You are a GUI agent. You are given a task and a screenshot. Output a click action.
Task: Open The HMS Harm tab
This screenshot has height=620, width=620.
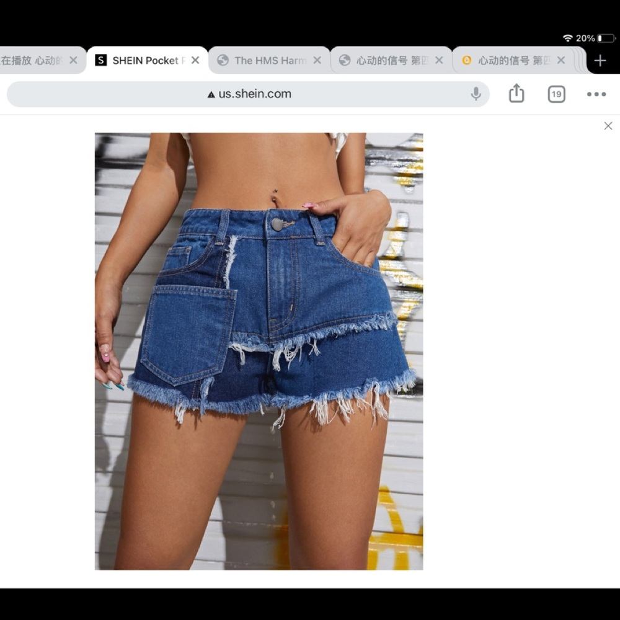[x=269, y=60]
